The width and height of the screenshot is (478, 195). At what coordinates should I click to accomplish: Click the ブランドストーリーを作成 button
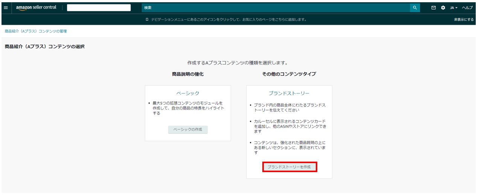point(289,167)
